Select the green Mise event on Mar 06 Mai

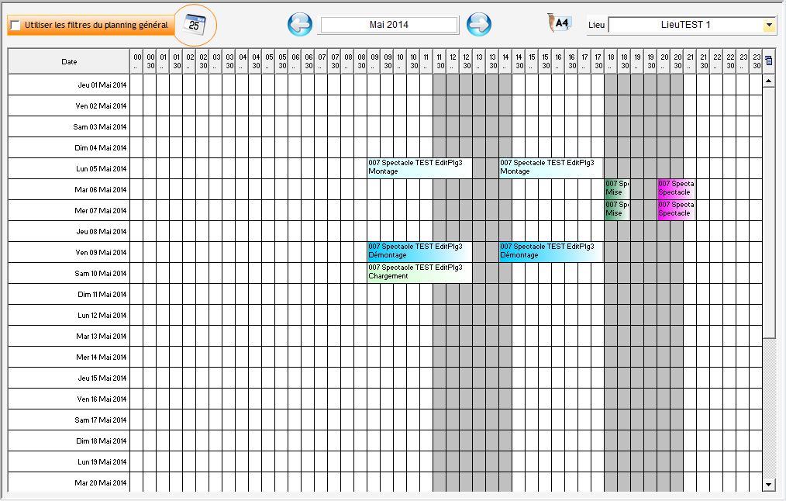click(617, 188)
